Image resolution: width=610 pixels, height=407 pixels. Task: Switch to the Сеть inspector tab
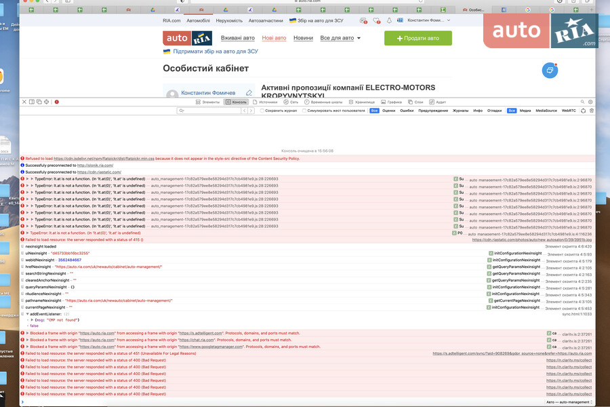pyautogui.click(x=291, y=102)
